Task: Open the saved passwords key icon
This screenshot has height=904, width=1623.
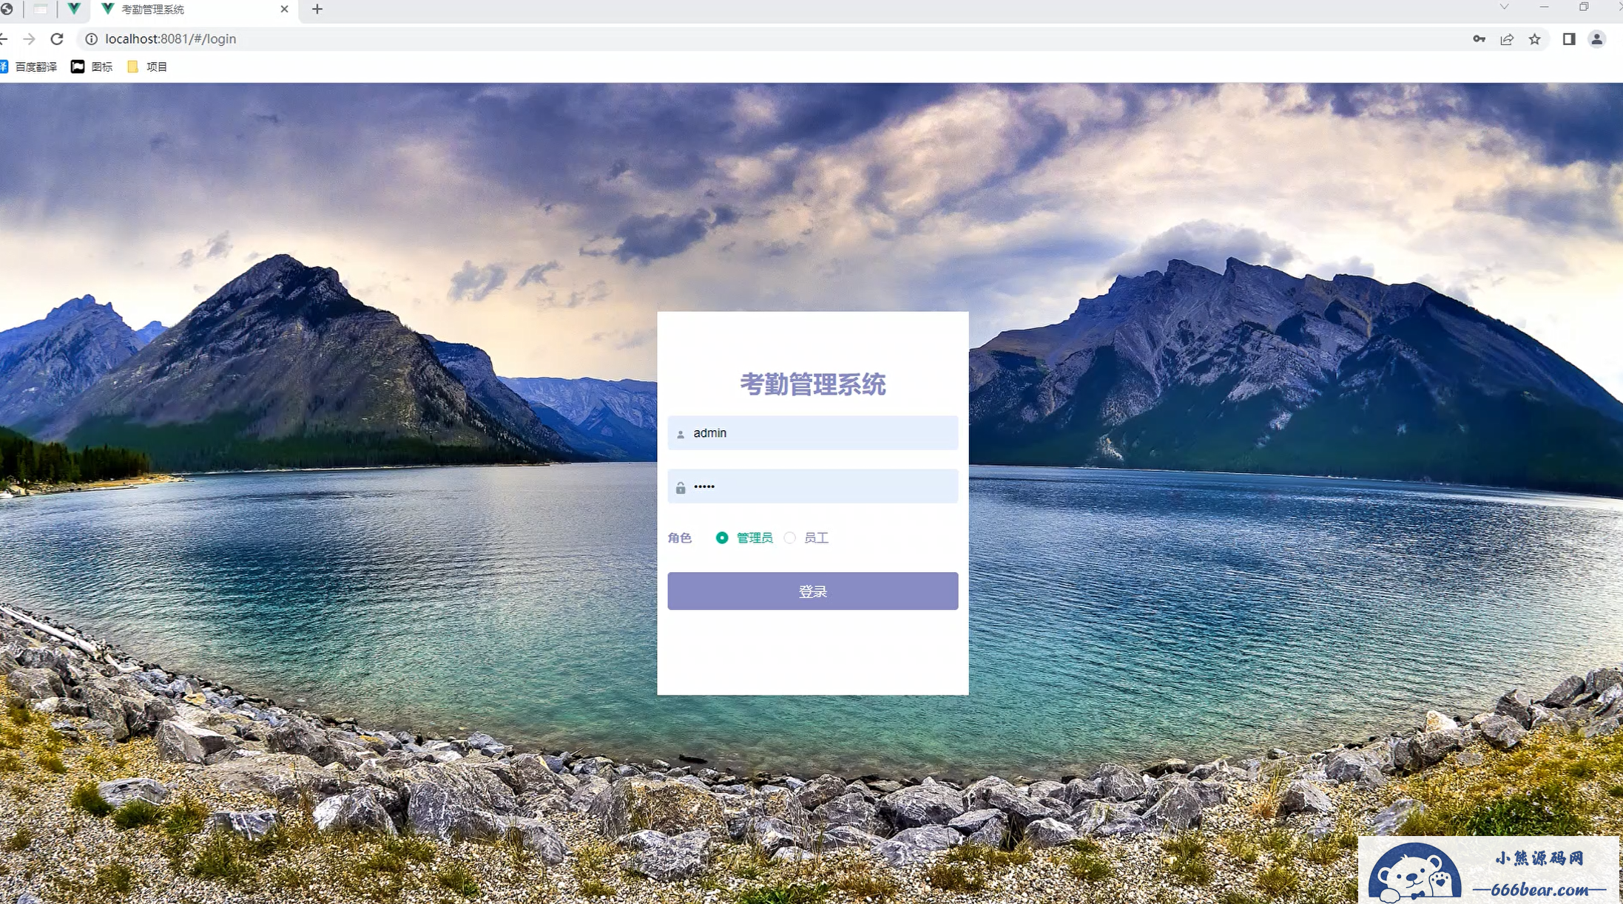Action: (x=1479, y=39)
